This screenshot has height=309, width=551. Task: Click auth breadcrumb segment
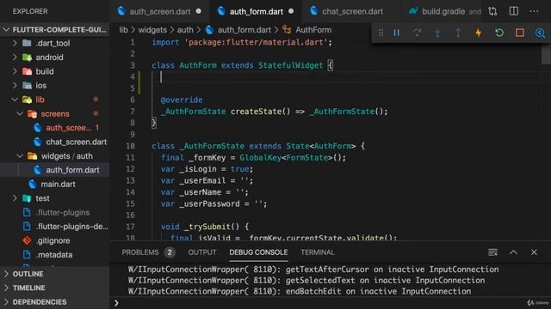click(x=185, y=30)
